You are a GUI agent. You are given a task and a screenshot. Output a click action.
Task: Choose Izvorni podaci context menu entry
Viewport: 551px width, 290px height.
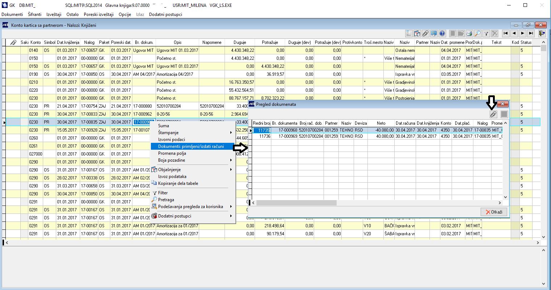click(193, 140)
